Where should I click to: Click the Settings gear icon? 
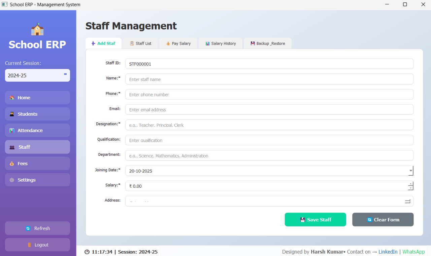click(12, 180)
